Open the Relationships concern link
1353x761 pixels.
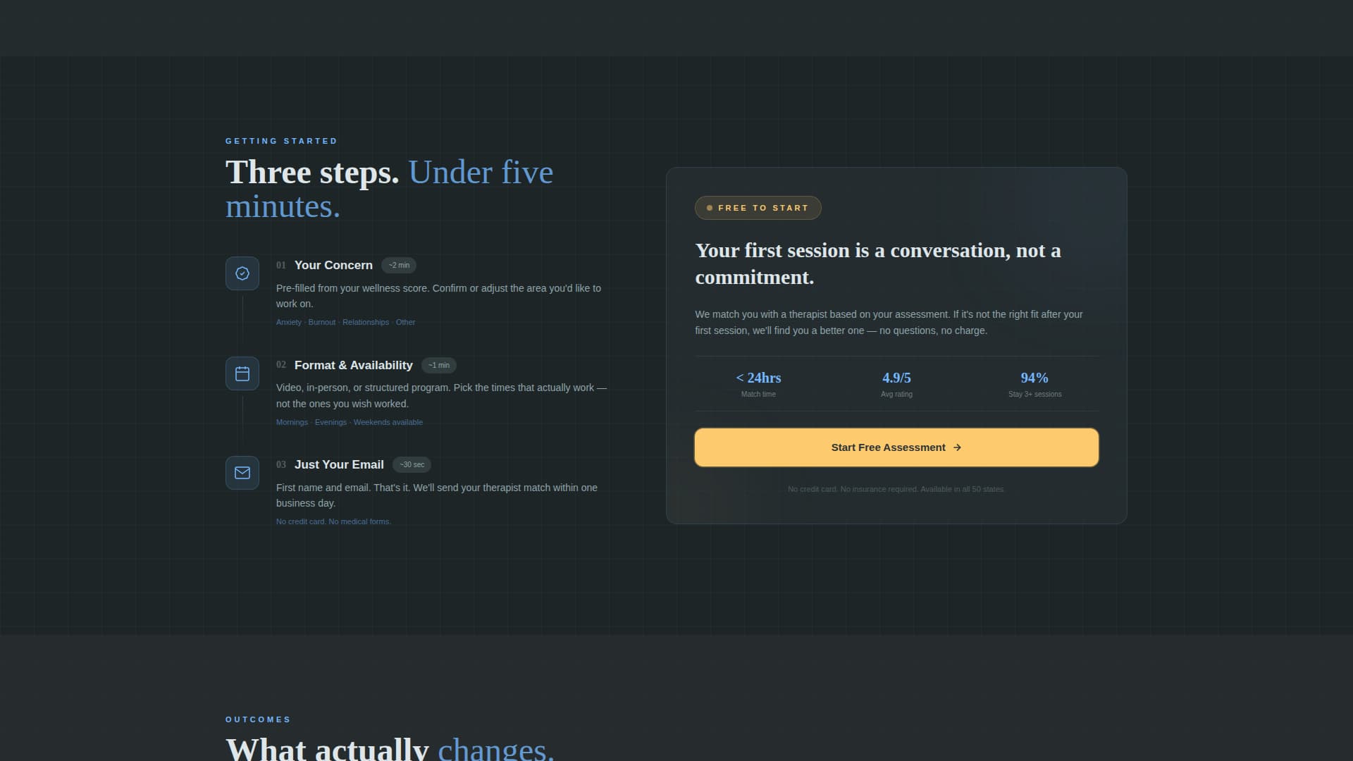365,322
